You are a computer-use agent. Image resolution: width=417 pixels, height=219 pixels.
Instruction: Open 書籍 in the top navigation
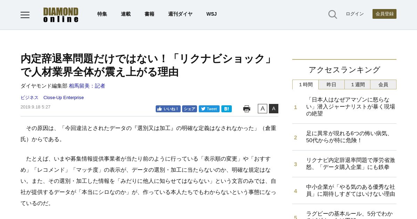tap(149, 14)
